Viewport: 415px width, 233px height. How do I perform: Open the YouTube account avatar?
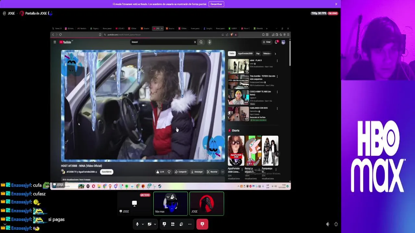(x=283, y=42)
